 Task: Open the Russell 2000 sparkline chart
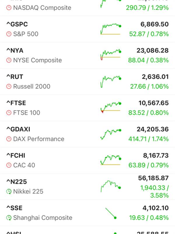111,82
